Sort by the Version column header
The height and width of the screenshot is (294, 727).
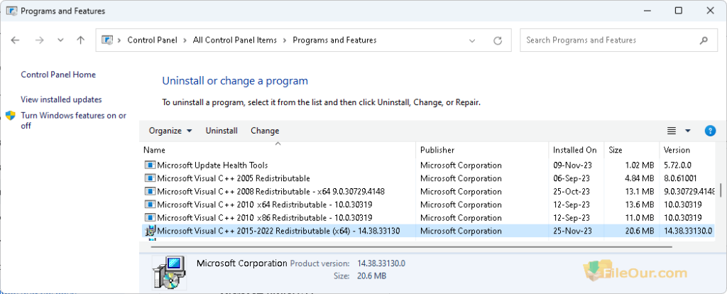(688, 150)
